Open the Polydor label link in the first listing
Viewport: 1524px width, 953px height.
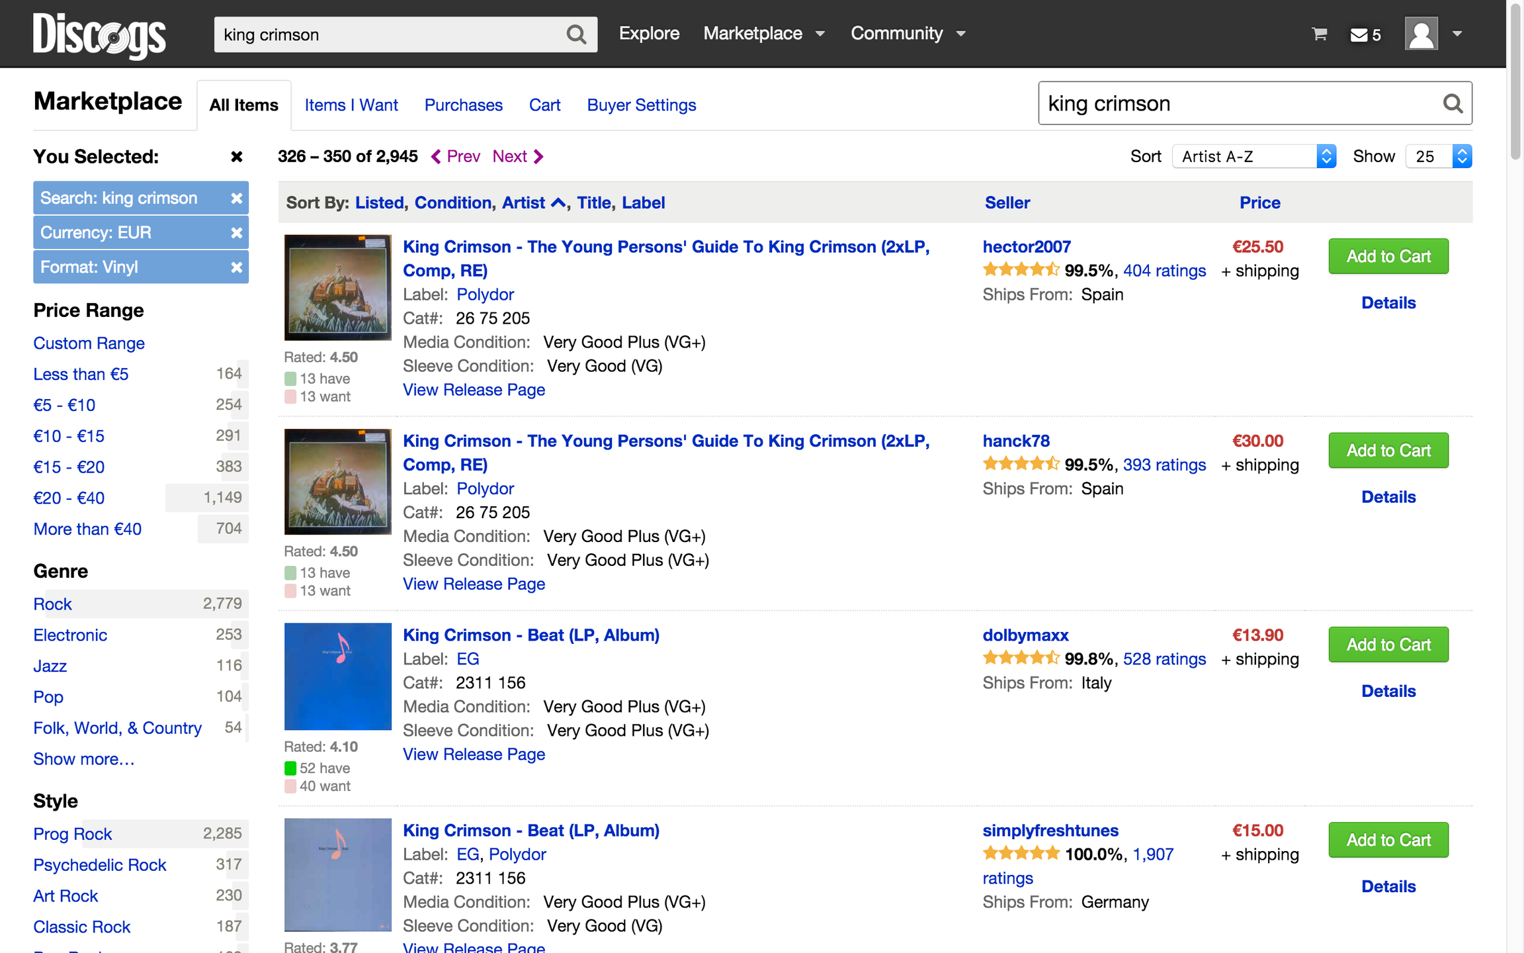[x=485, y=295]
